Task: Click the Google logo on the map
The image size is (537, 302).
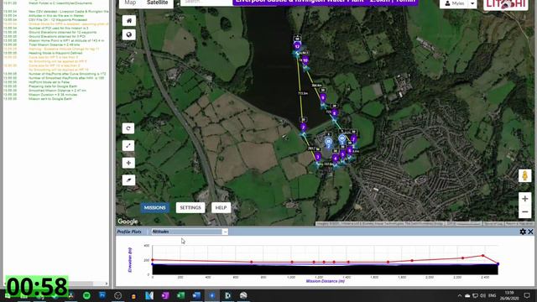Action: (128, 221)
